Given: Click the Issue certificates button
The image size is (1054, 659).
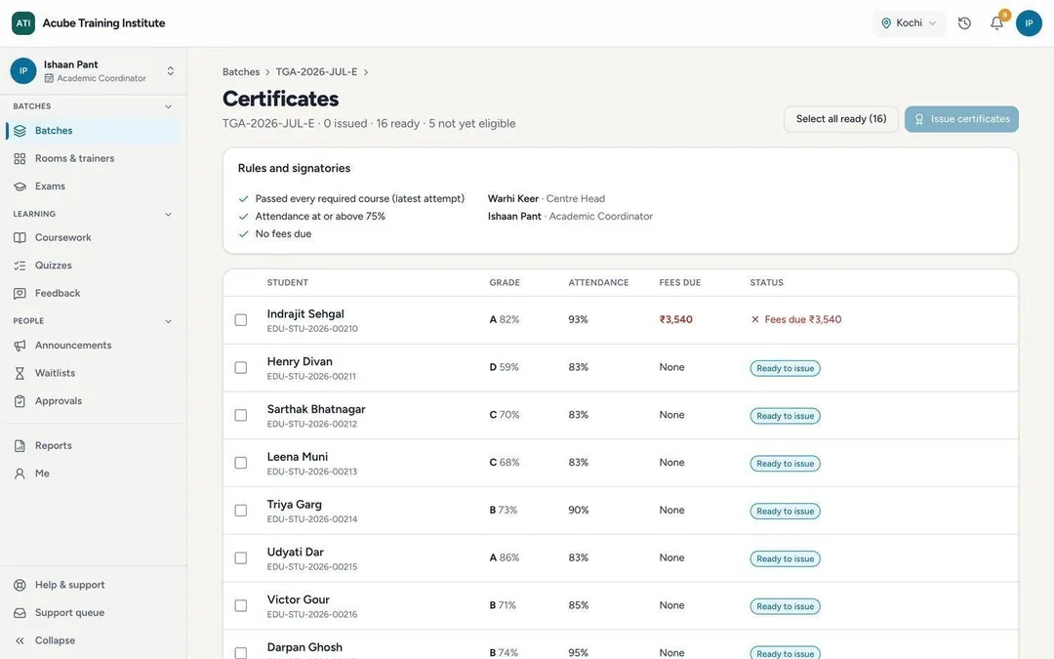Looking at the screenshot, I should (961, 119).
